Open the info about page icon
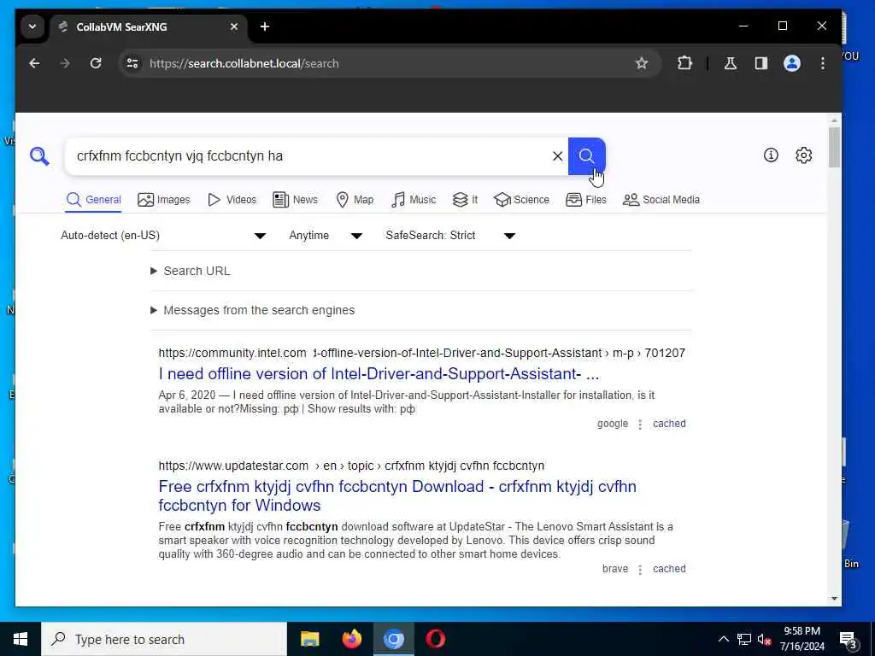 click(771, 155)
